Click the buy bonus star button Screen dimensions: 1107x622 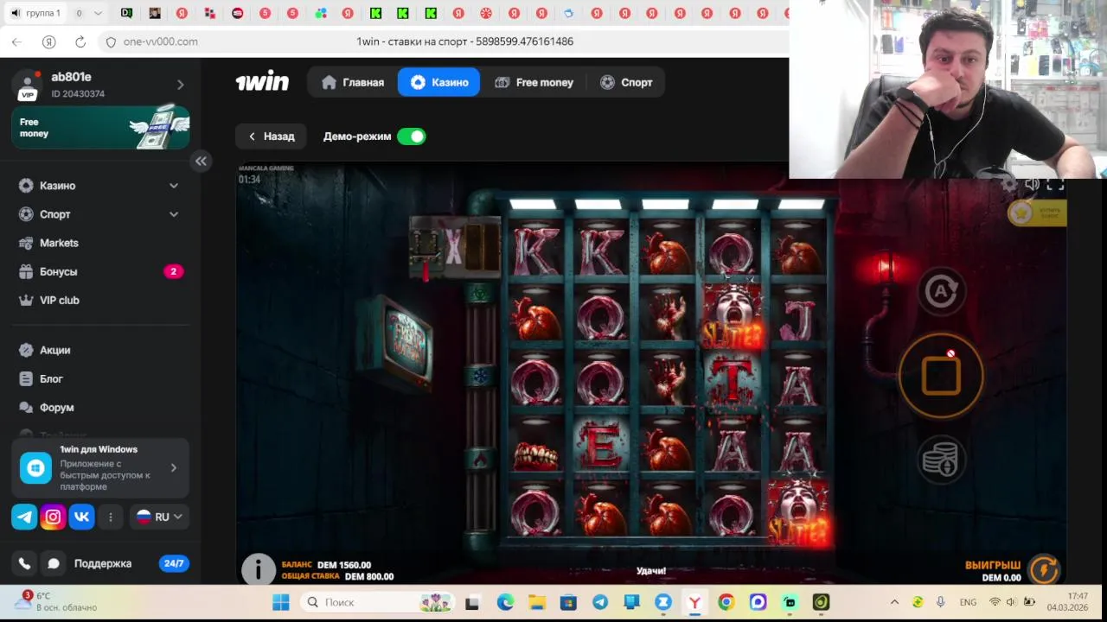1037,213
